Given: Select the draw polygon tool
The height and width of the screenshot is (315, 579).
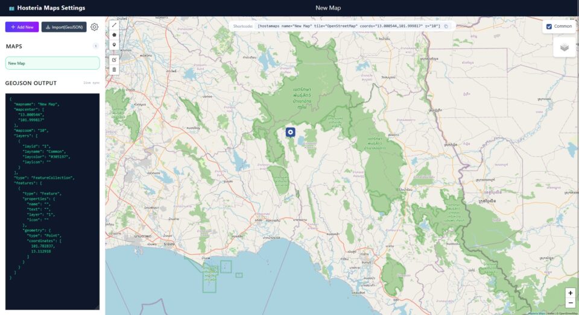Looking at the screenshot, I should click(114, 35).
